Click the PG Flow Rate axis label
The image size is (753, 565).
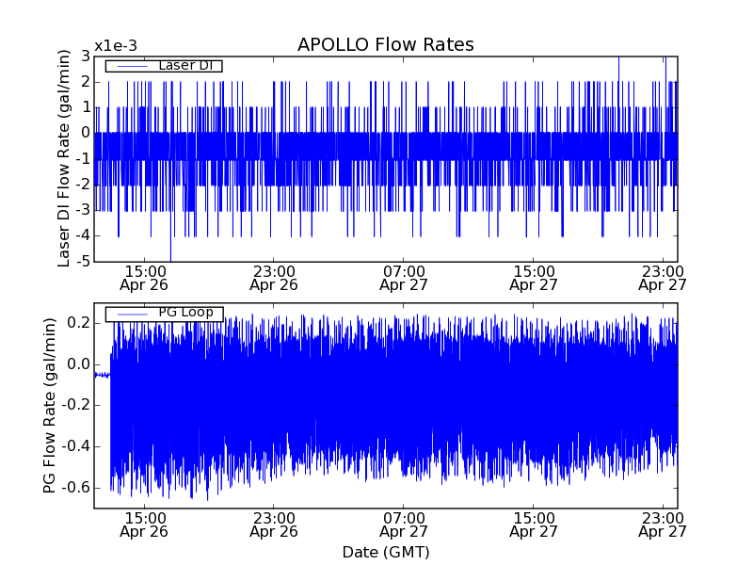point(50,406)
